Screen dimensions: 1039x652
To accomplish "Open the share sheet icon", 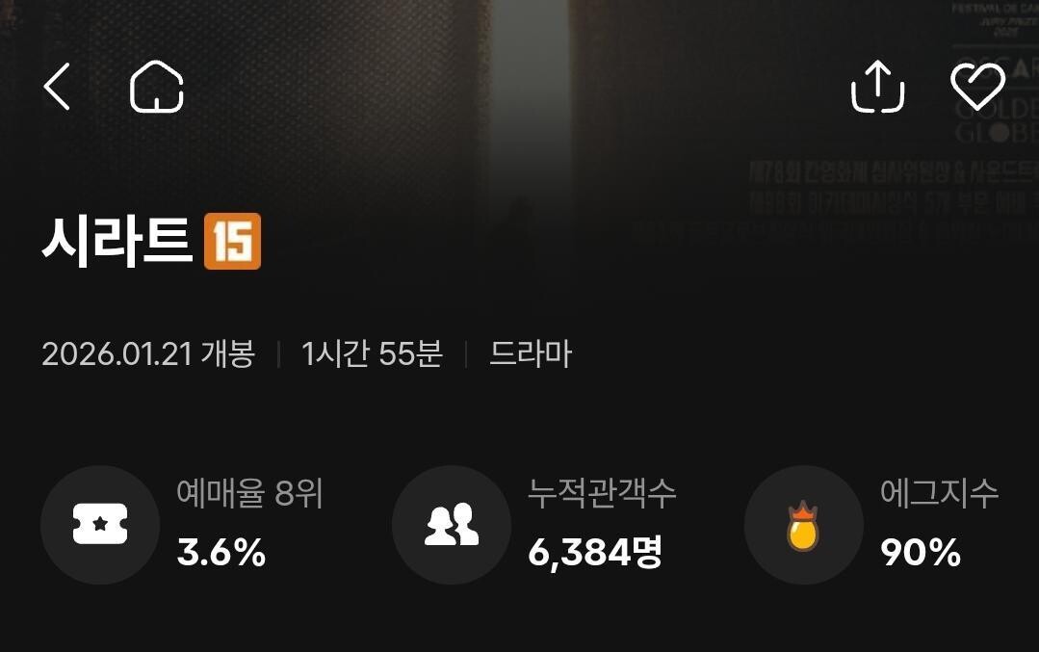I will tap(877, 86).
